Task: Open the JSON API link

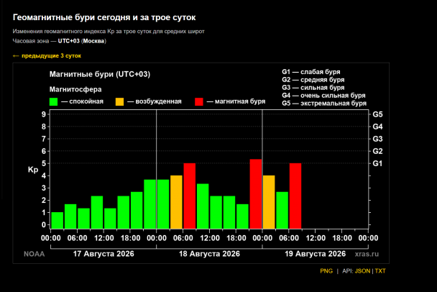Action: click(x=362, y=271)
